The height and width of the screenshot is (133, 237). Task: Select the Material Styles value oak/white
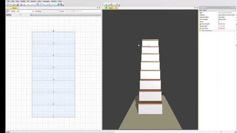tap(221, 17)
